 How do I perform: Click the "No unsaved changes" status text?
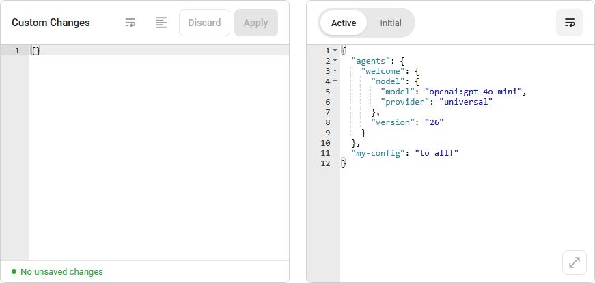(x=61, y=272)
